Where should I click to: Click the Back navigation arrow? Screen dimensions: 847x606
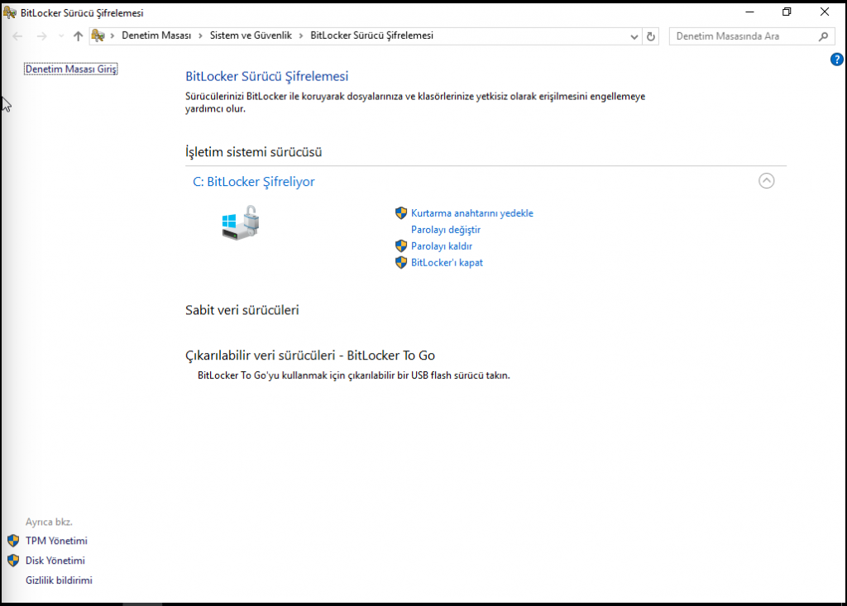(17, 36)
